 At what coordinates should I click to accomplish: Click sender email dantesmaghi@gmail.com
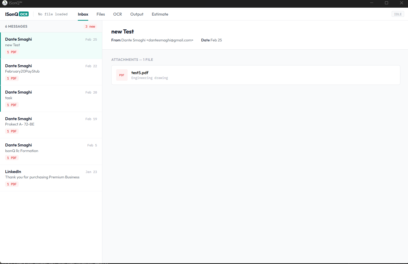(x=170, y=40)
